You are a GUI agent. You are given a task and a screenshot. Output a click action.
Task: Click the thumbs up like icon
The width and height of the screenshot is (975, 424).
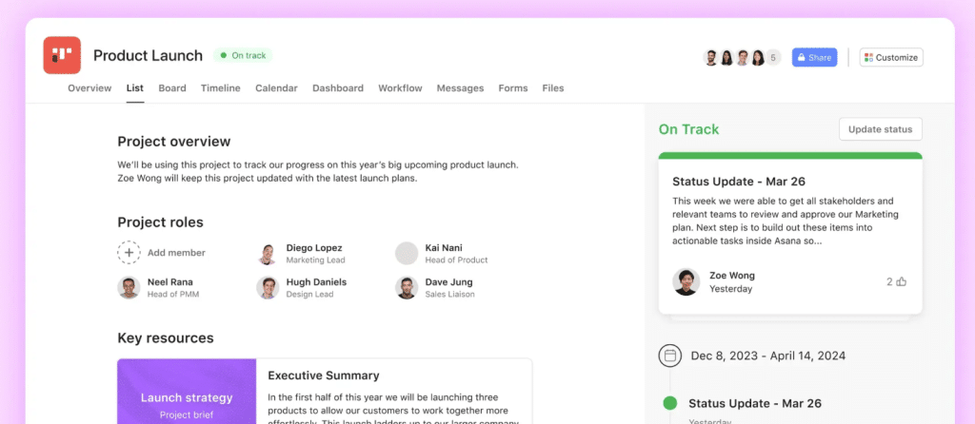(901, 281)
